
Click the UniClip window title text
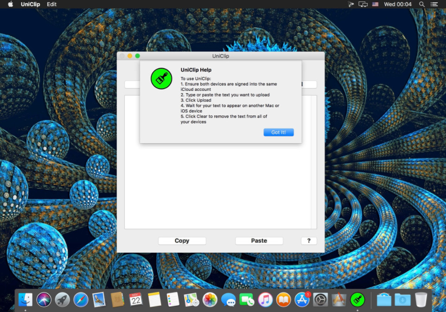pos(221,56)
